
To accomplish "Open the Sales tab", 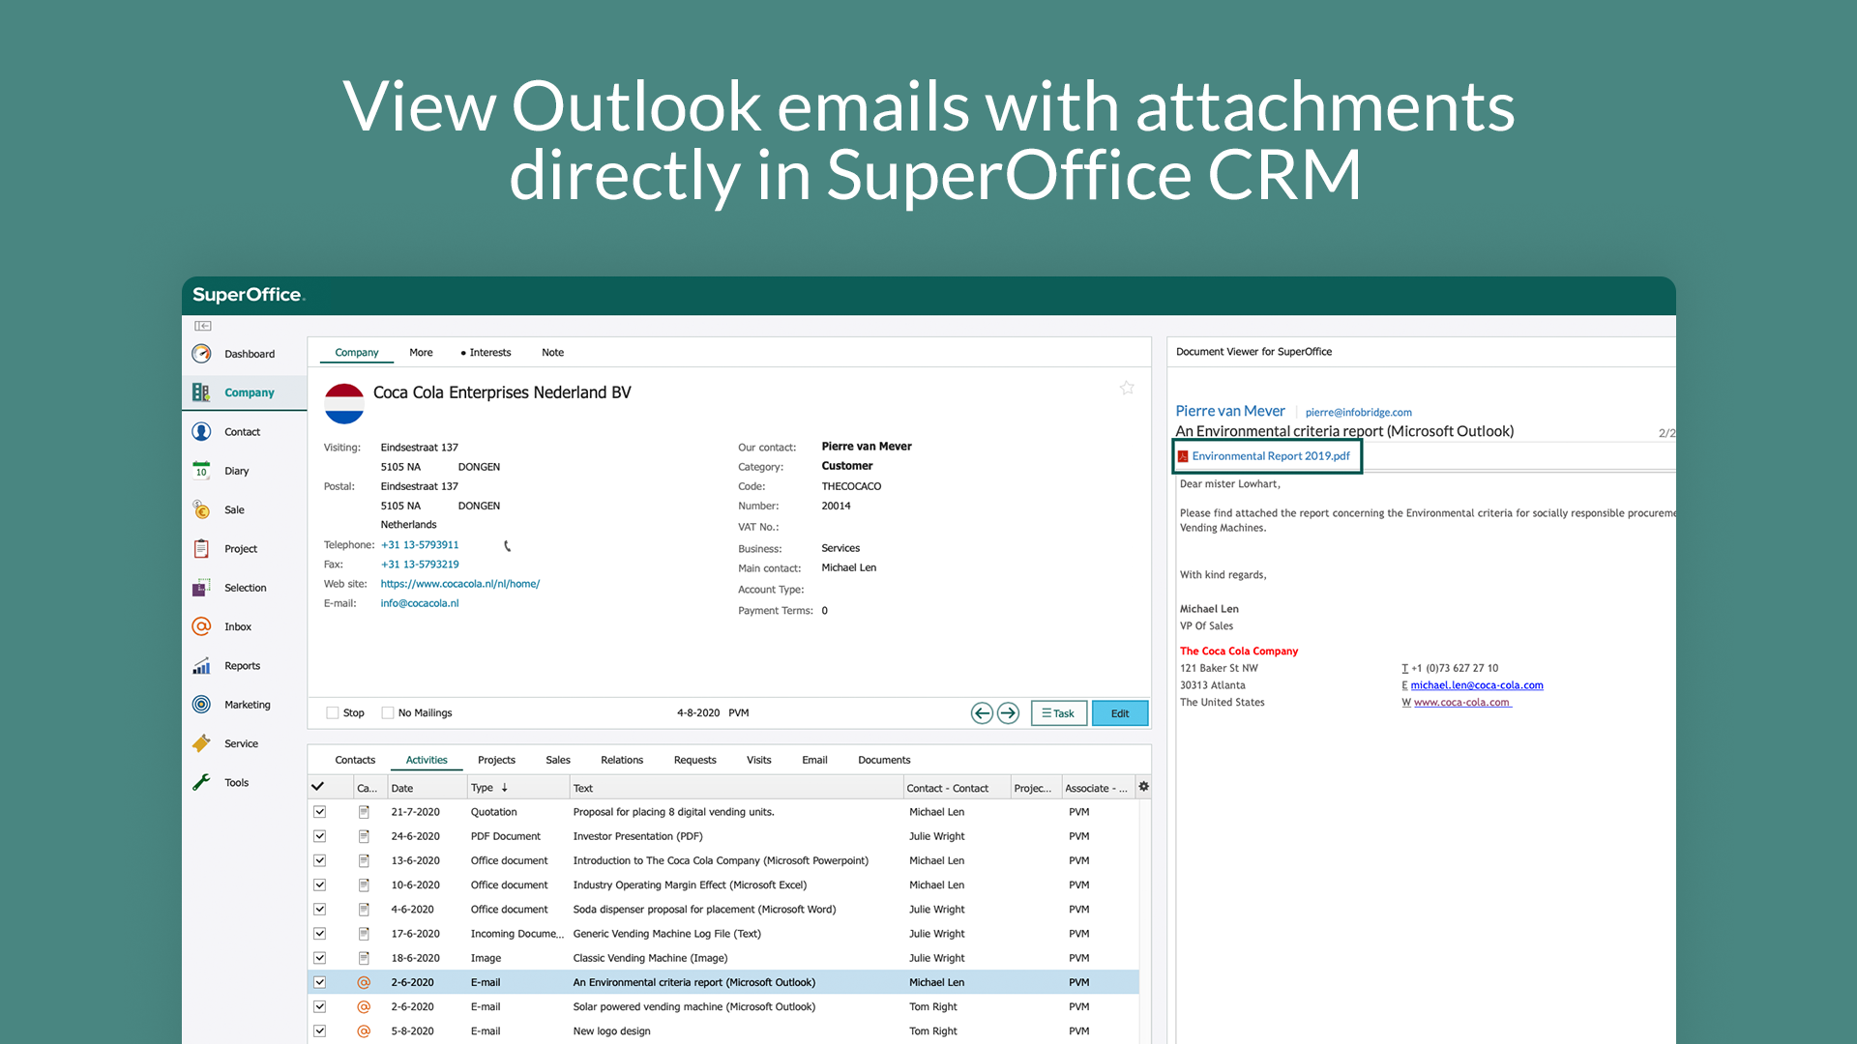I will tap(558, 760).
